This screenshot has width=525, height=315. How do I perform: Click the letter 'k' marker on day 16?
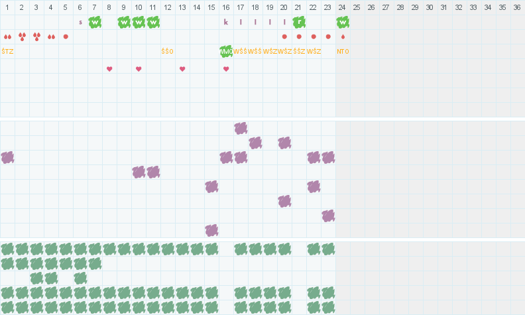pos(226,22)
